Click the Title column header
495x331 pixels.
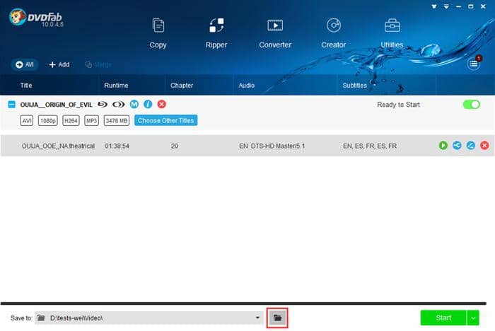26,86
